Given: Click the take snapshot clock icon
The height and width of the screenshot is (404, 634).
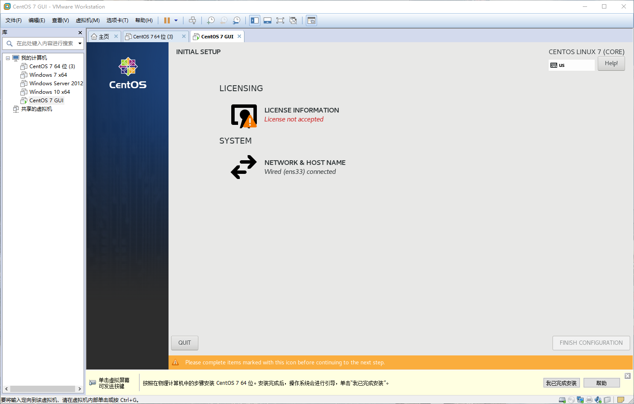Looking at the screenshot, I should [x=211, y=20].
